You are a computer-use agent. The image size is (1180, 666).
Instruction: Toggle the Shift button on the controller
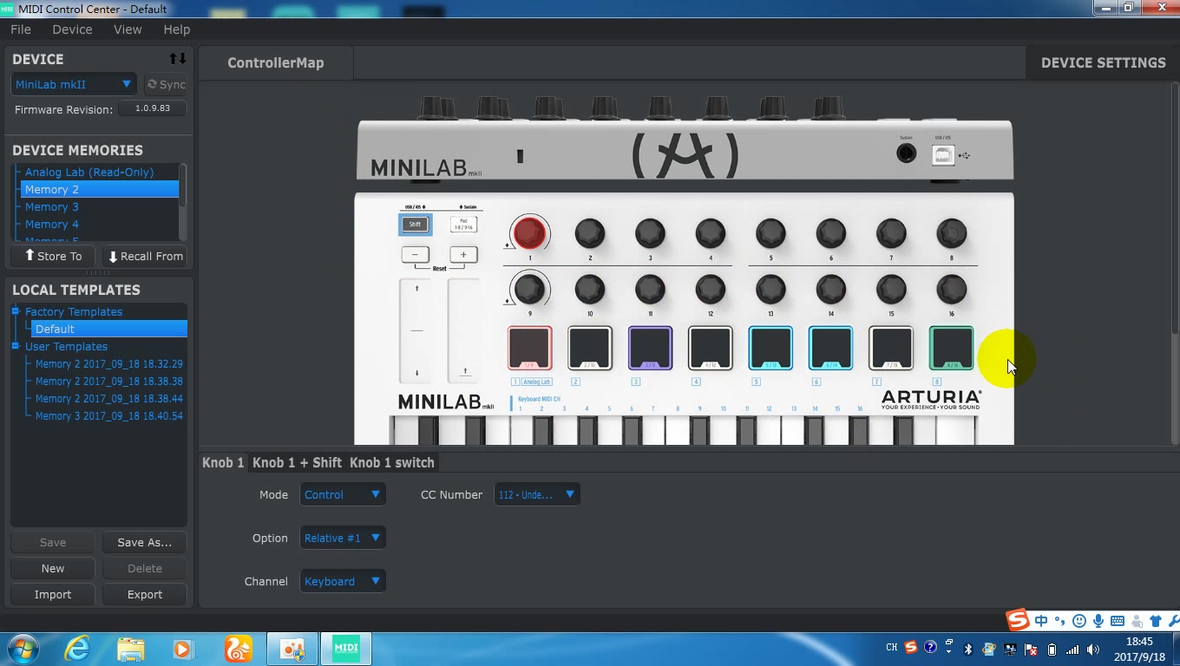tap(415, 225)
